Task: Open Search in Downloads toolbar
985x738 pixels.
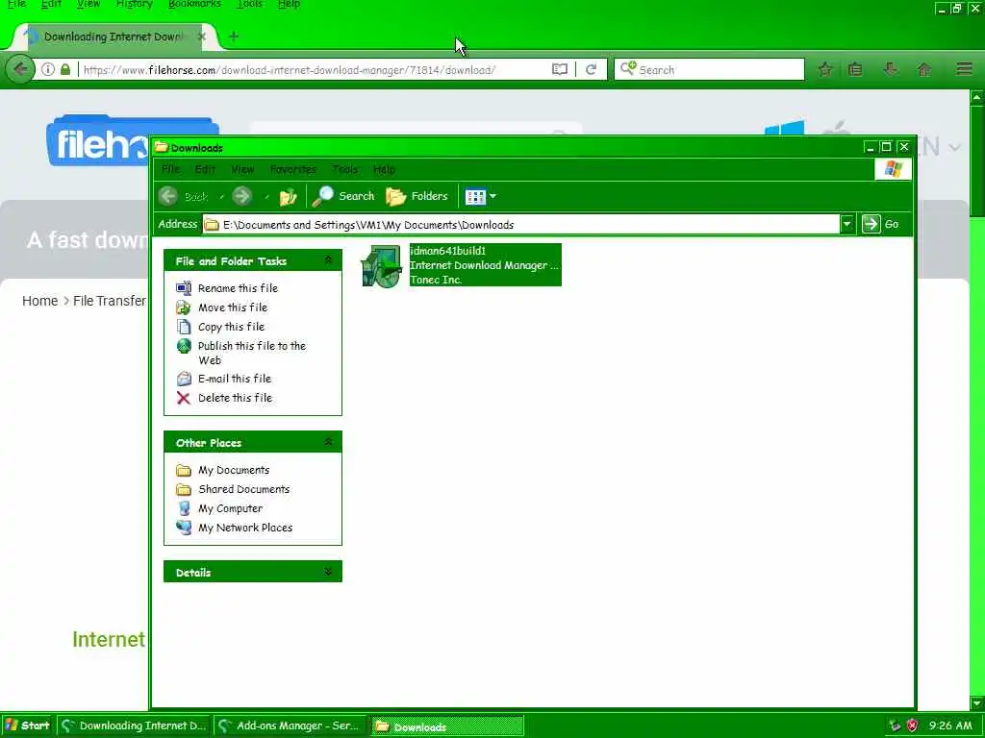Action: 343,196
